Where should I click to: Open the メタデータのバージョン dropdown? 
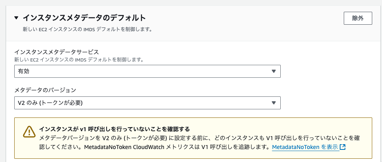click(x=147, y=103)
